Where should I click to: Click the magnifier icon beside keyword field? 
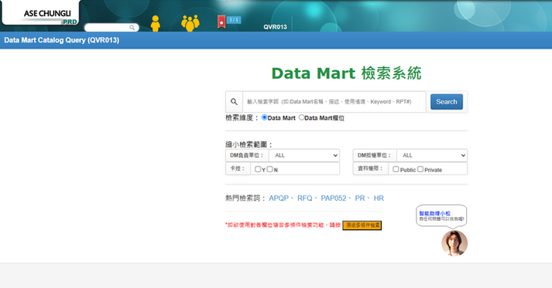point(234,102)
